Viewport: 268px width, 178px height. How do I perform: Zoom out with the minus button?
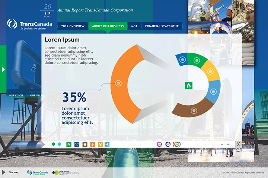coord(222,144)
